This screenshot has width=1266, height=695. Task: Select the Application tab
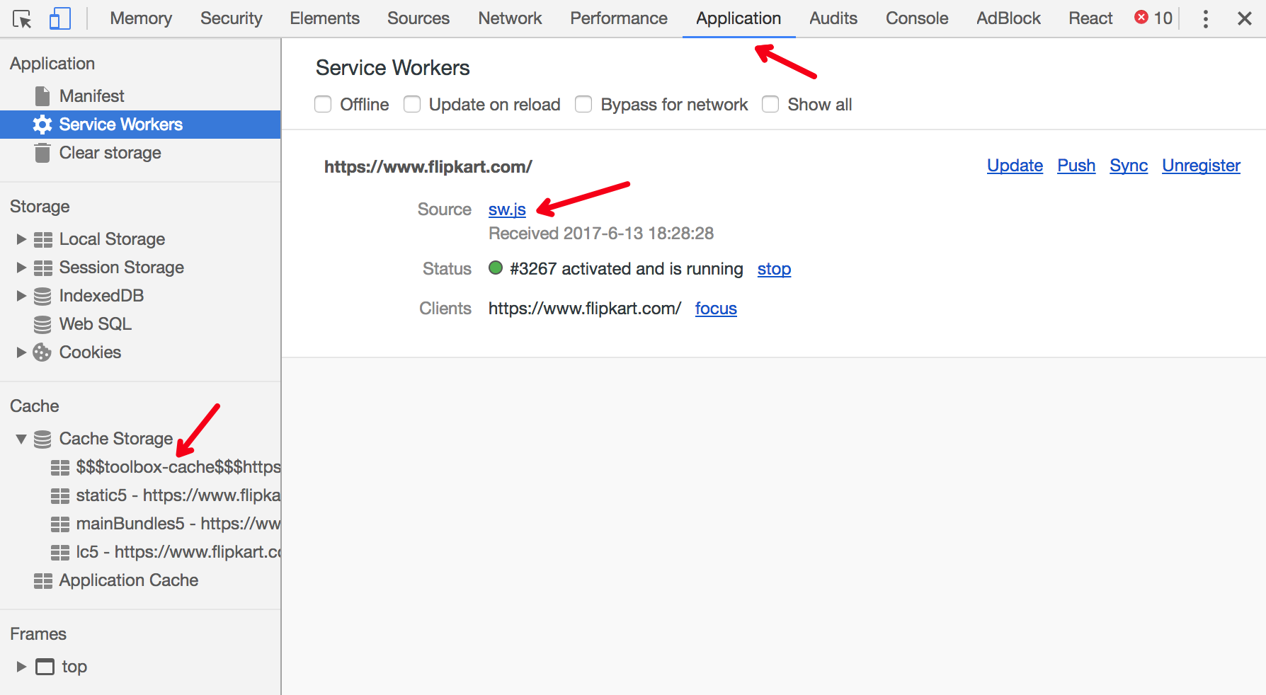point(738,18)
